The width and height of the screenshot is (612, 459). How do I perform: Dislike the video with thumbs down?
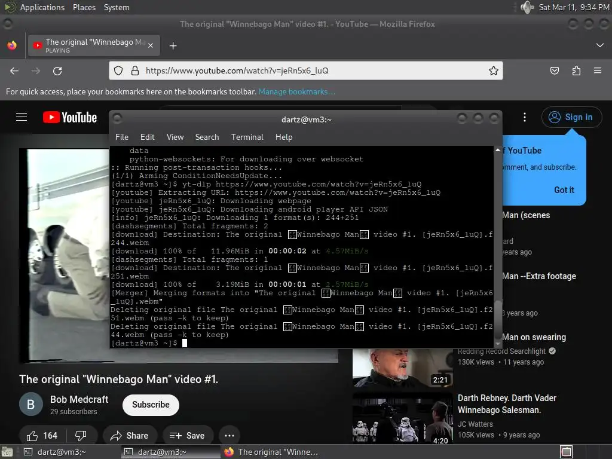coord(81,436)
